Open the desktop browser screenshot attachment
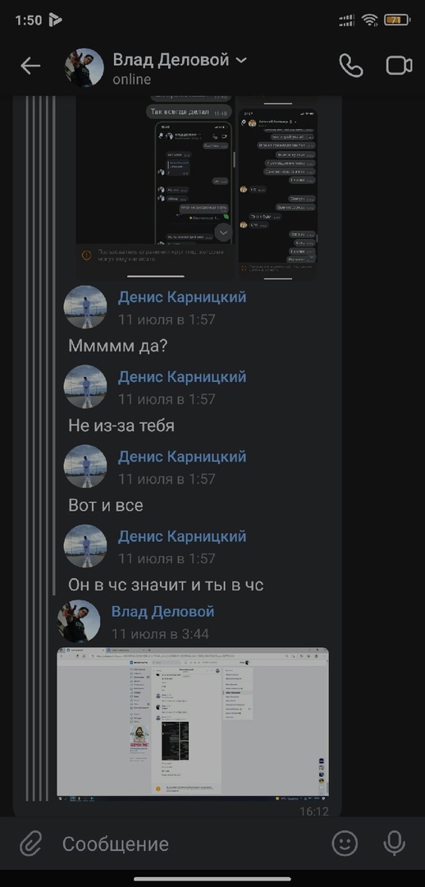The image size is (425, 887). click(193, 723)
